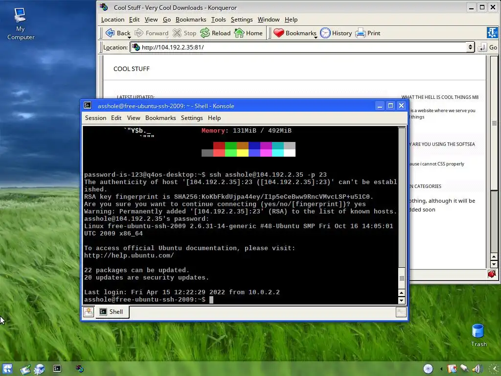Image resolution: width=501 pixels, height=376 pixels.
Task: Click the URL in Konqueror's location field
Action: point(173,47)
